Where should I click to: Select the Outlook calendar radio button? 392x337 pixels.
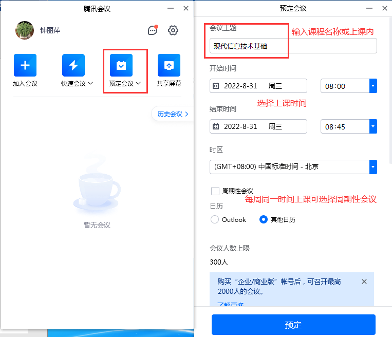coord(215,219)
